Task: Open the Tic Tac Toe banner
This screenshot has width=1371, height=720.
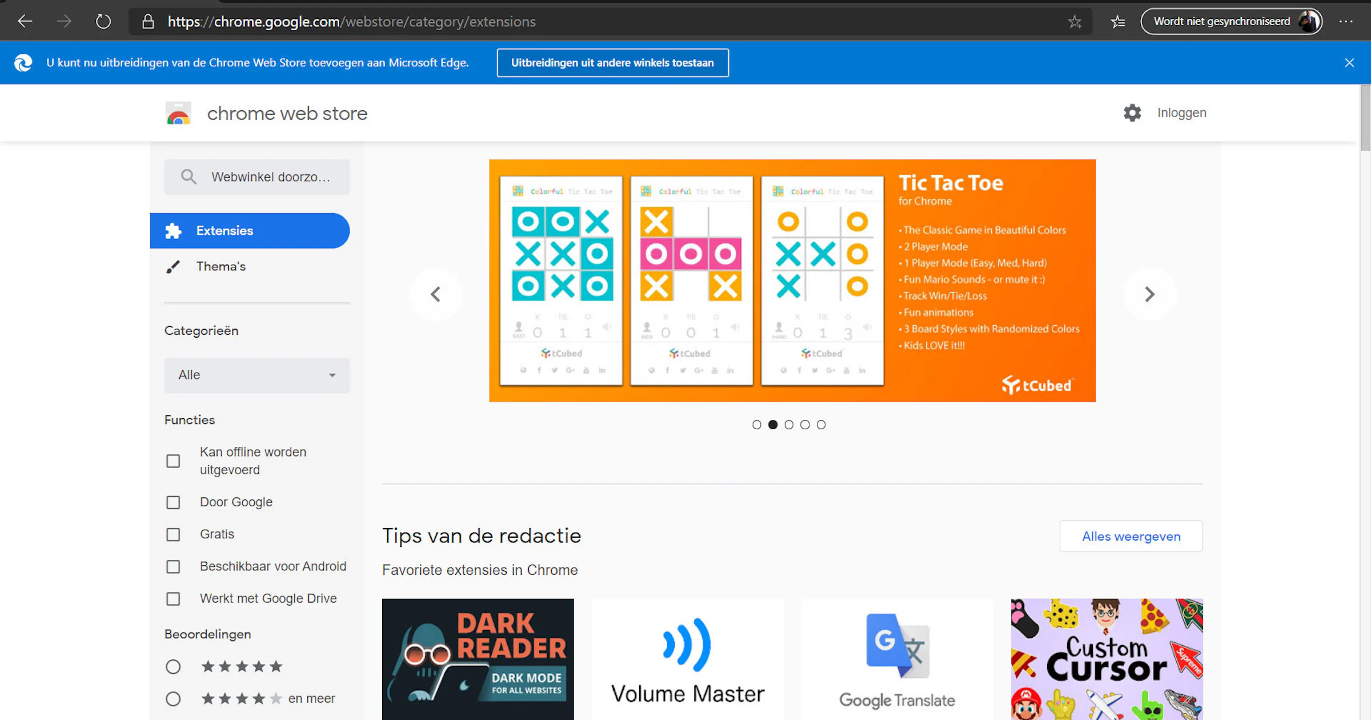Action: tap(792, 281)
